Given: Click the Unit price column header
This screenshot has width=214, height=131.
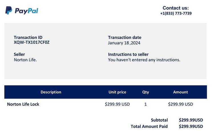Looking at the screenshot, I should coord(117,92).
